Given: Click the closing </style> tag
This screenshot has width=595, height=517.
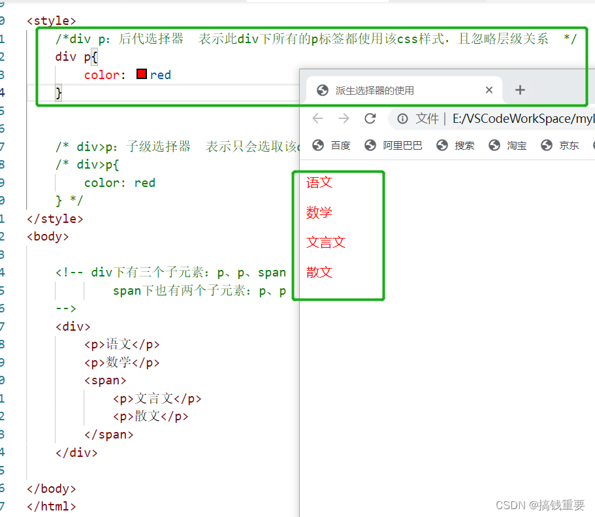Looking at the screenshot, I should point(55,219).
